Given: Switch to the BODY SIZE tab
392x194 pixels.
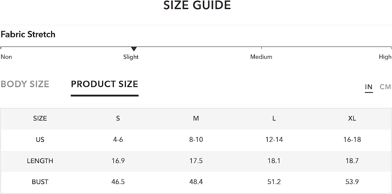Looking at the screenshot, I should [x=25, y=84].
